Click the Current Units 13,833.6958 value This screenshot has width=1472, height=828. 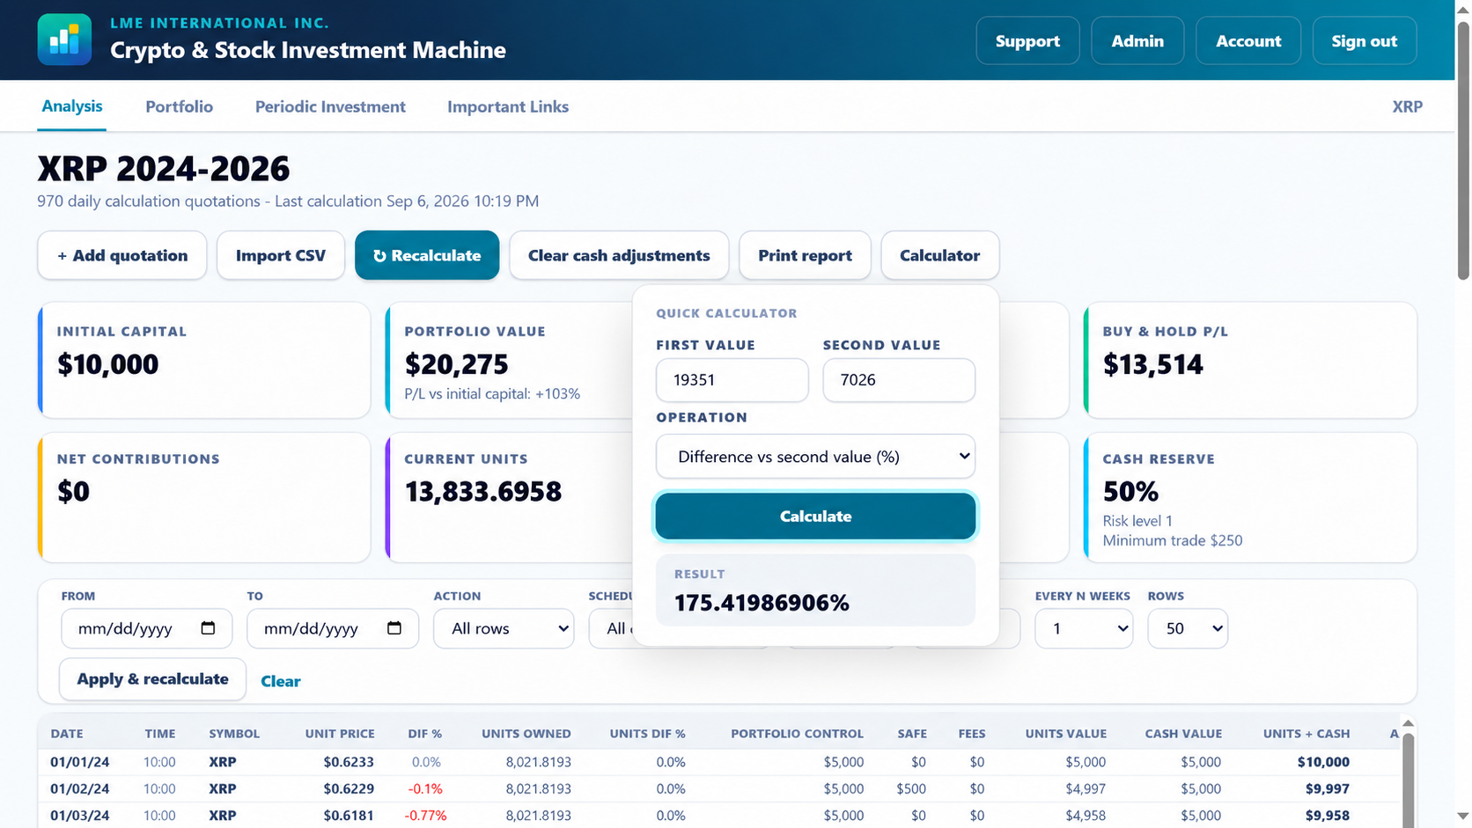tap(483, 492)
